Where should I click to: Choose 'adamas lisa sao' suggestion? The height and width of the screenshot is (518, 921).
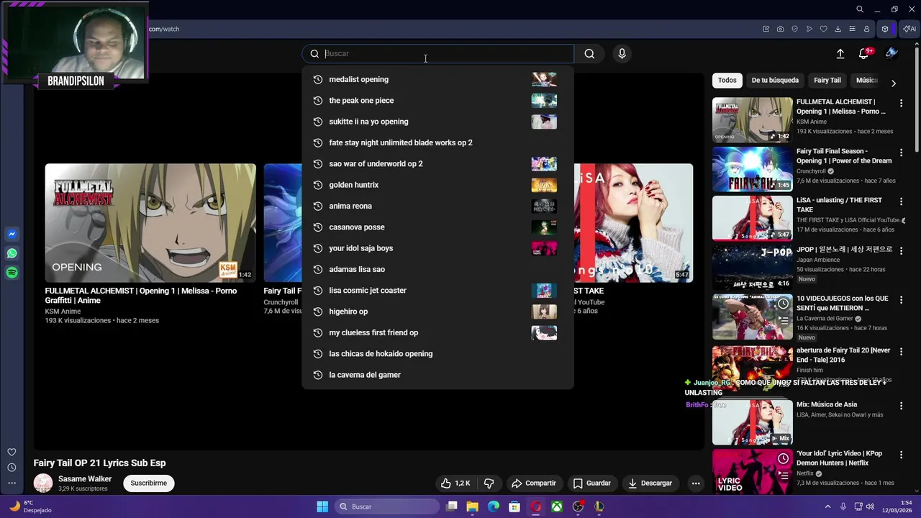437,269
